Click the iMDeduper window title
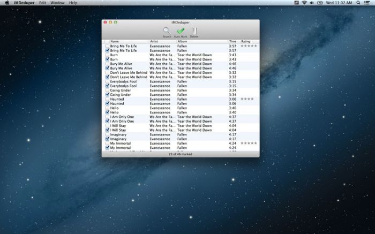Viewport: 375px width, 234px height. point(181,22)
